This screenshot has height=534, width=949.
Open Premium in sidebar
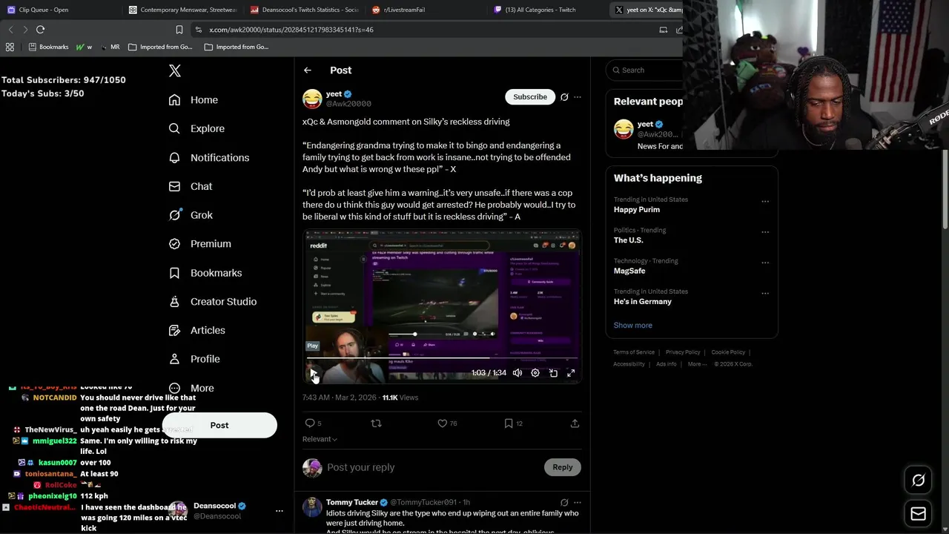199,244
